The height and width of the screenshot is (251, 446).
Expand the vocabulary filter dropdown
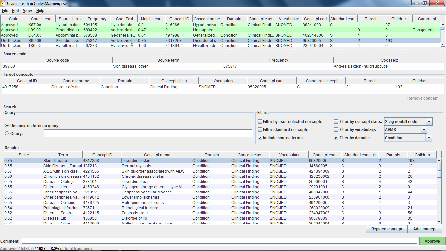click(424, 130)
